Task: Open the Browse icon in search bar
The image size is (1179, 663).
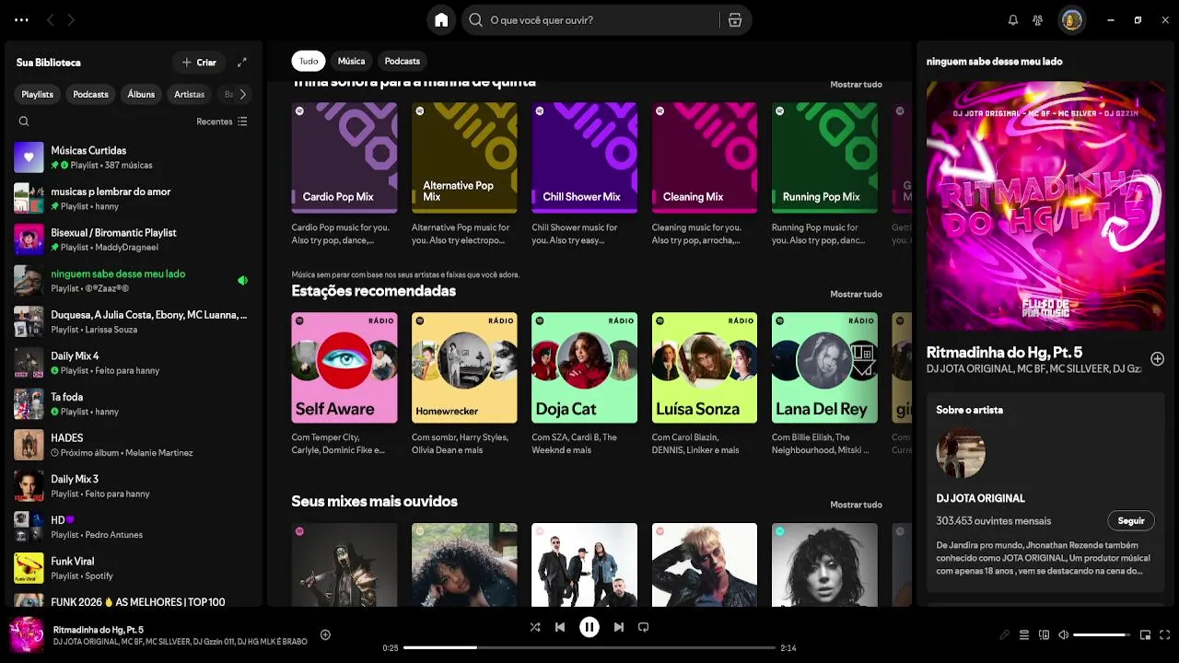Action: [x=735, y=20]
